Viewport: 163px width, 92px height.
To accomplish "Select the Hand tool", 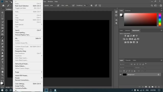I will tap(2, 72).
